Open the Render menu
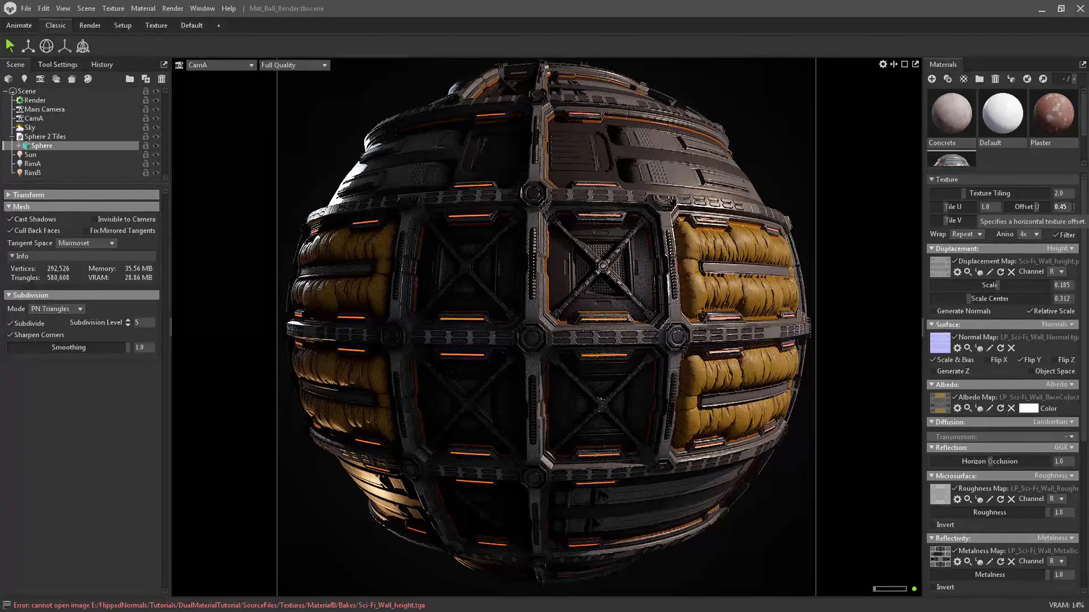 click(172, 8)
